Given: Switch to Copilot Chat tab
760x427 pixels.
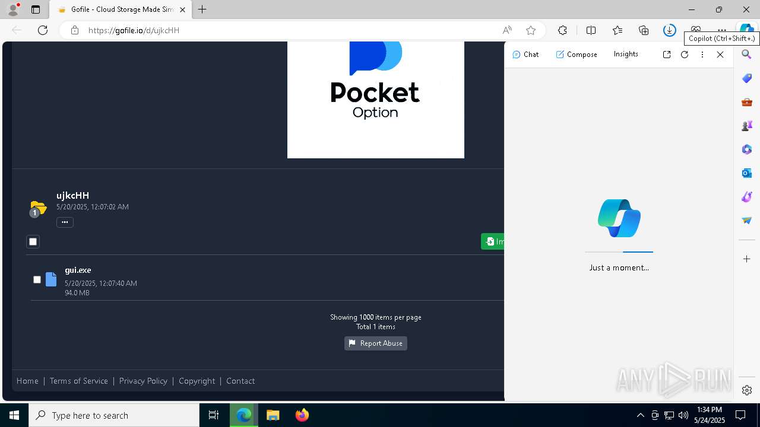Looking at the screenshot, I should 525,54.
